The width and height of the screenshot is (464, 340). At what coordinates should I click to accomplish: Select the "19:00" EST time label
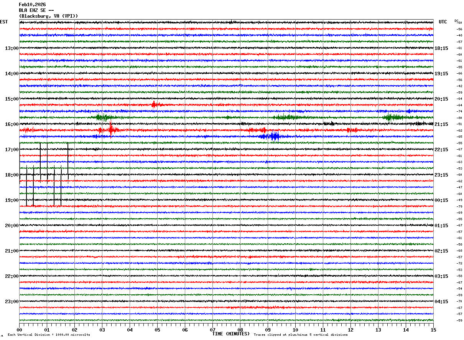click(x=12, y=200)
